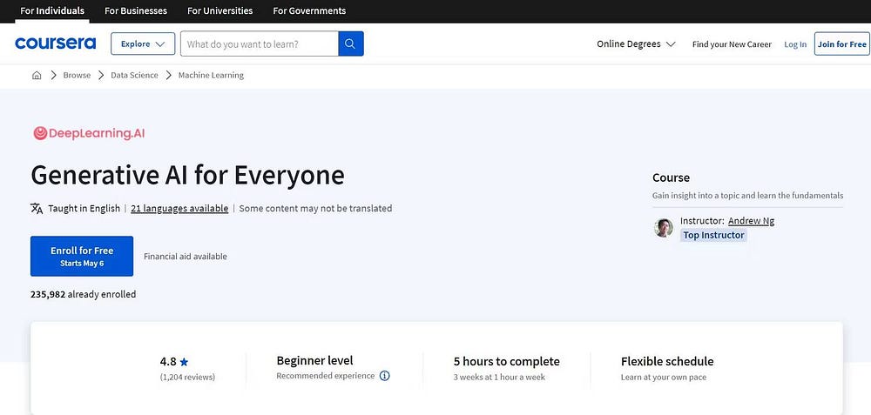The height and width of the screenshot is (415, 871).
Task: Click the 4.8 rating star
Action: [x=184, y=362]
